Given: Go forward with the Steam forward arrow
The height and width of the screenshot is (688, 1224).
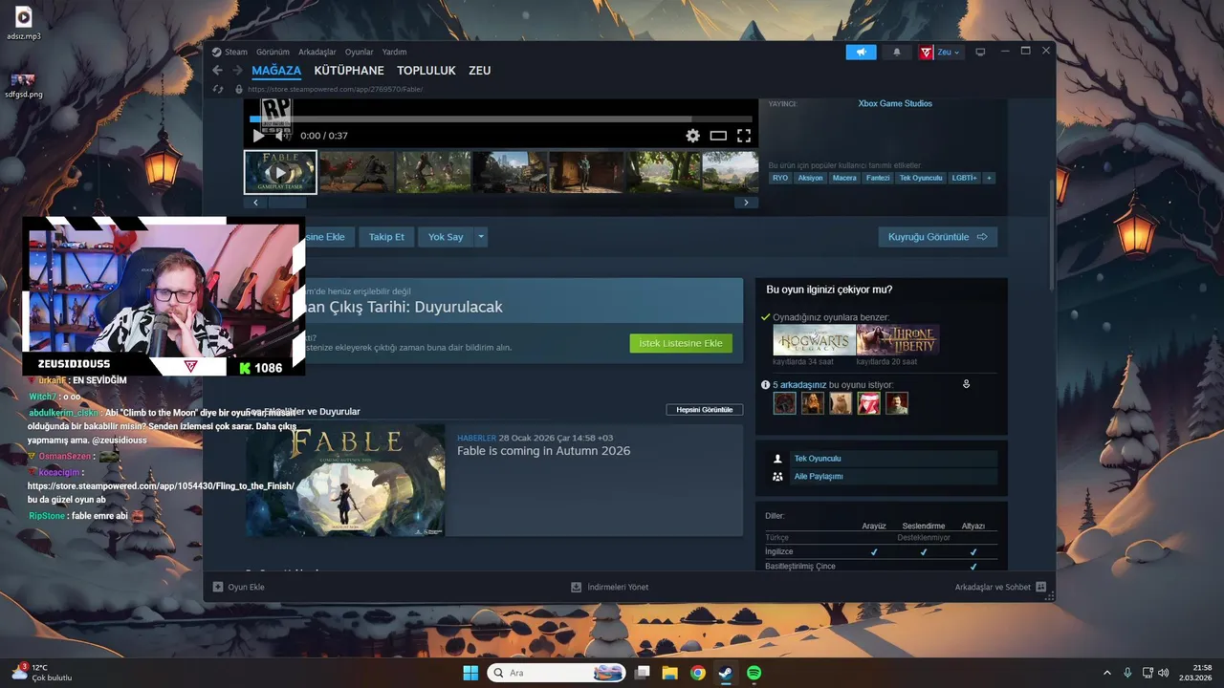Looking at the screenshot, I should point(236,71).
